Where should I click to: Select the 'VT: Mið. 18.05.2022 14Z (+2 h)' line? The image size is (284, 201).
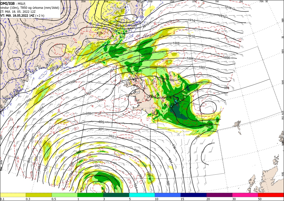coord(22,15)
